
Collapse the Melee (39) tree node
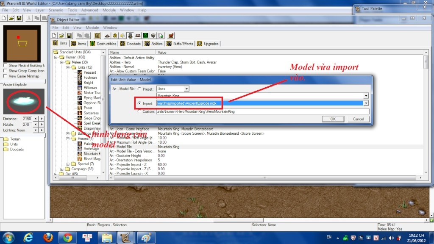point(62,62)
